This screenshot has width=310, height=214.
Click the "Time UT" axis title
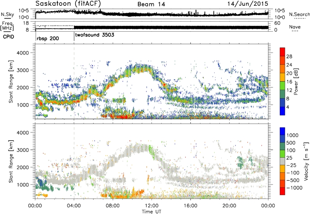click(x=152, y=212)
